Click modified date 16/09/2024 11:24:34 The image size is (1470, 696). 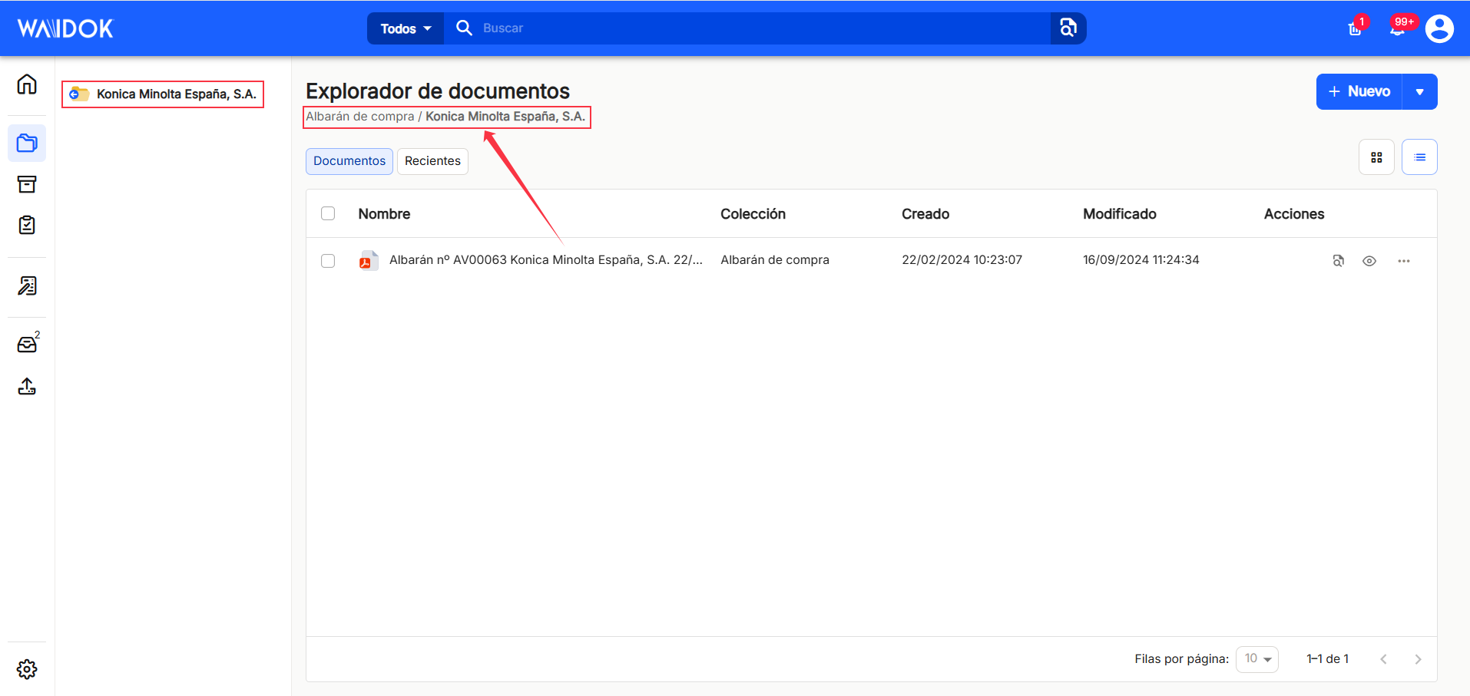point(1141,260)
